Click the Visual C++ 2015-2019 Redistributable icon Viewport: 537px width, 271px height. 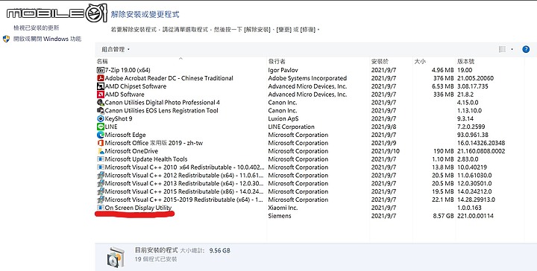tap(101, 200)
